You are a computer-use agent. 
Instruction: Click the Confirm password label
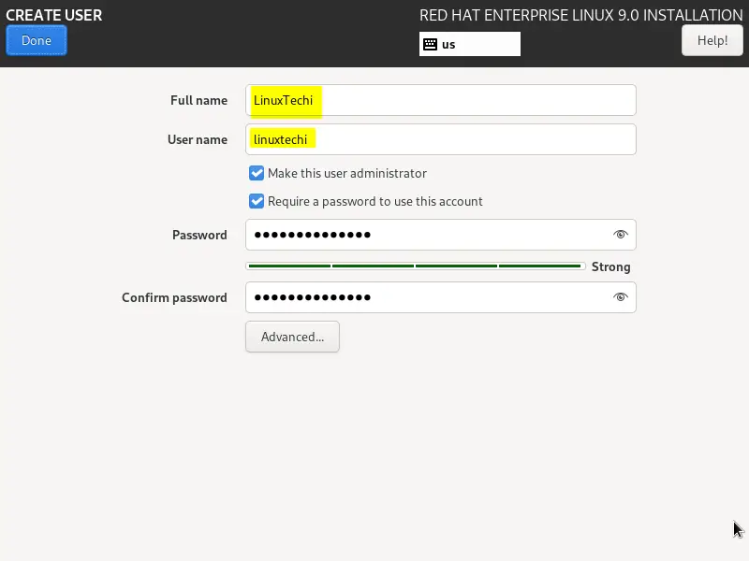tap(174, 297)
